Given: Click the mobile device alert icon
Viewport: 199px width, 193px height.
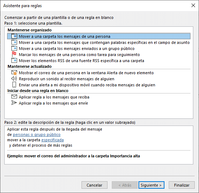Looking at the screenshot, I should click(14, 85).
